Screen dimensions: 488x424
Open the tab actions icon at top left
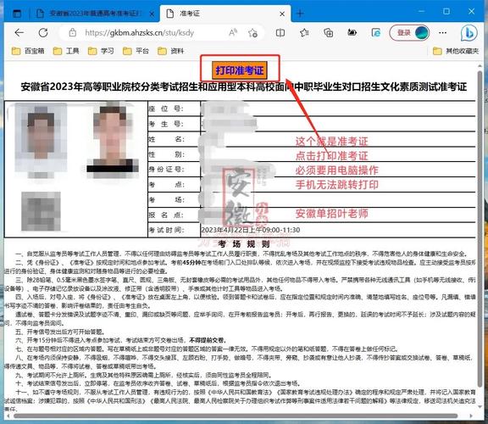click(x=17, y=14)
